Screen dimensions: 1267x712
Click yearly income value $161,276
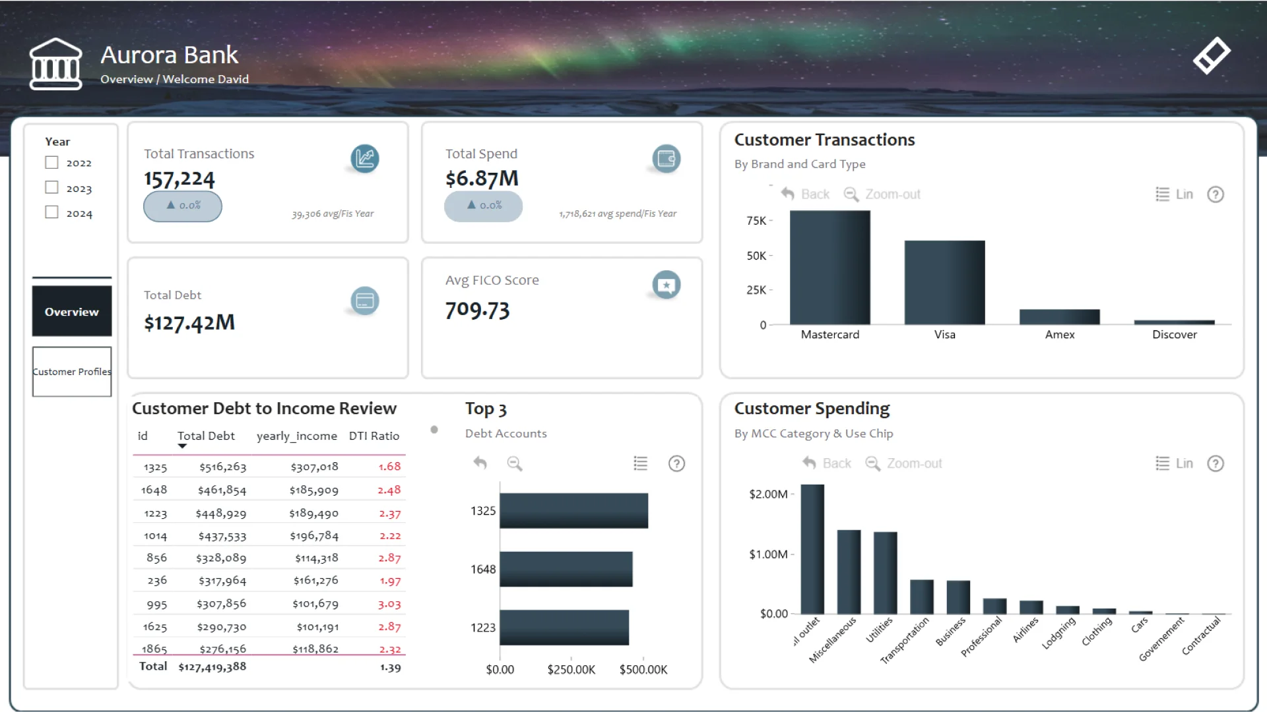point(316,581)
